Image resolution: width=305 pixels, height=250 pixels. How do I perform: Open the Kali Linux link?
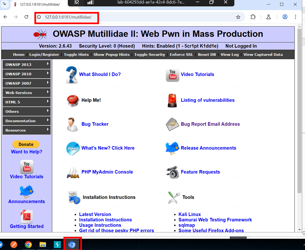190,214
